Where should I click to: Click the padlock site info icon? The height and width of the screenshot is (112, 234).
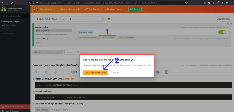coord(33,3)
